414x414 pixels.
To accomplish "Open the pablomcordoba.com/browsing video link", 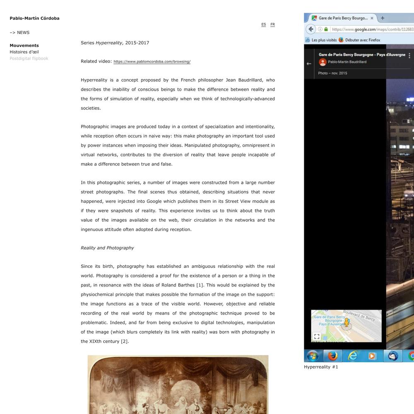I will pos(152,62).
